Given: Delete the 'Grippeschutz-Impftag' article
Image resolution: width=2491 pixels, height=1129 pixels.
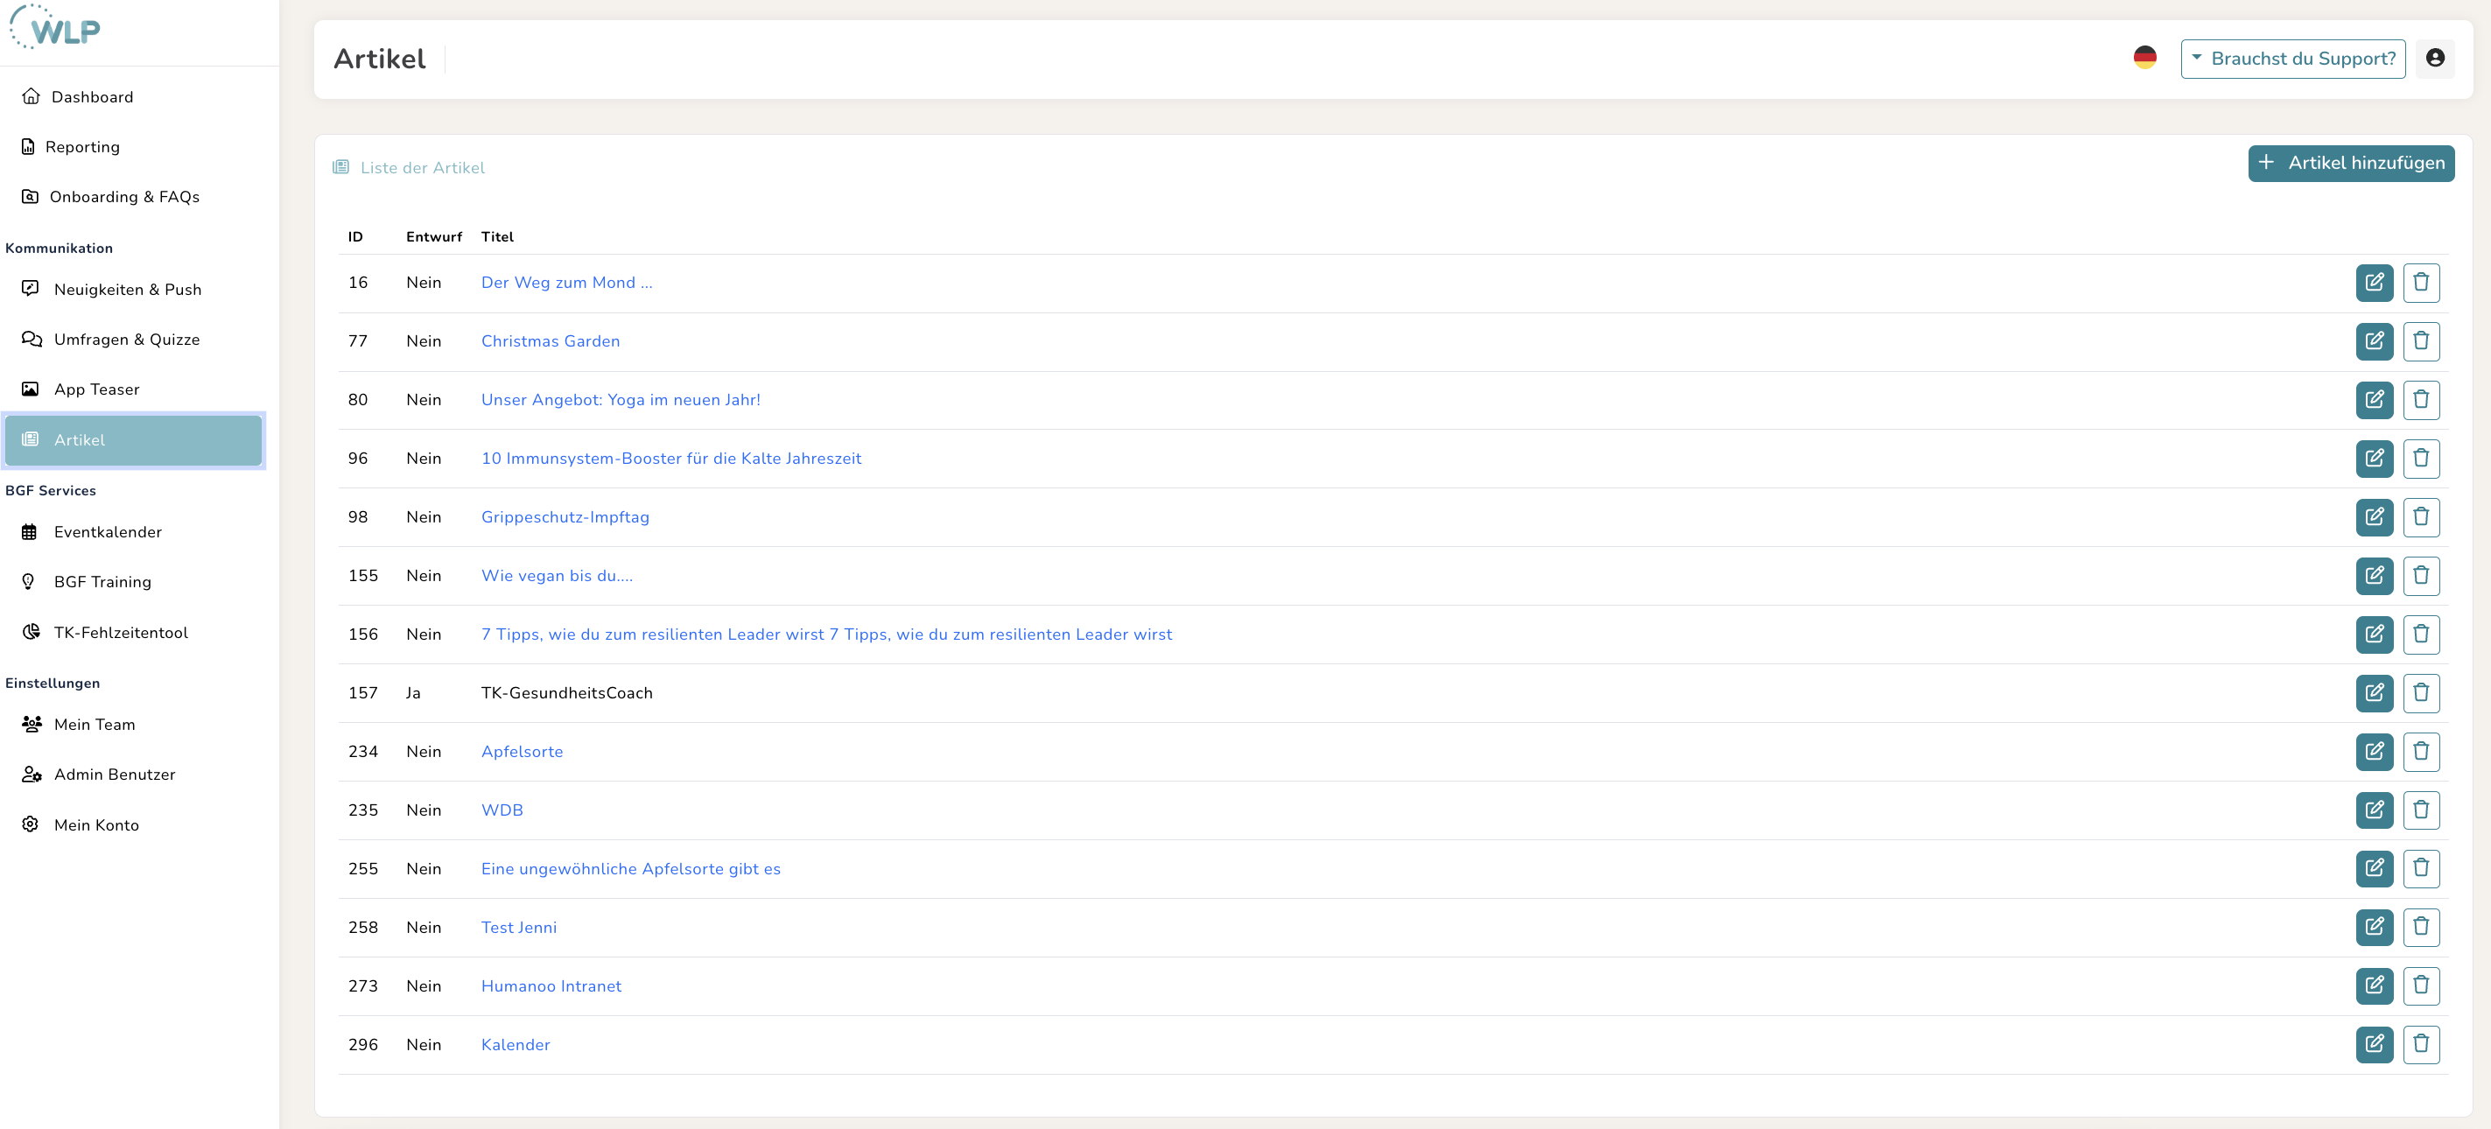Looking at the screenshot, I should tap(2419, 517).
